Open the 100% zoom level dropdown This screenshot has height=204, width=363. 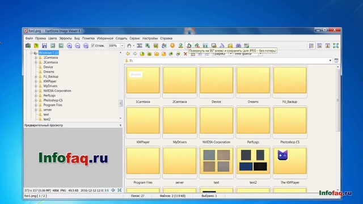[123, 45]
